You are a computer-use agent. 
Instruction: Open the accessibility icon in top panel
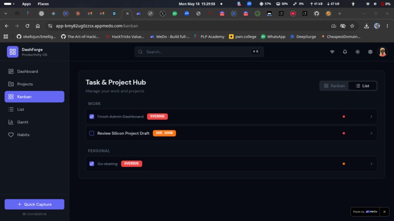pos(353,4)
